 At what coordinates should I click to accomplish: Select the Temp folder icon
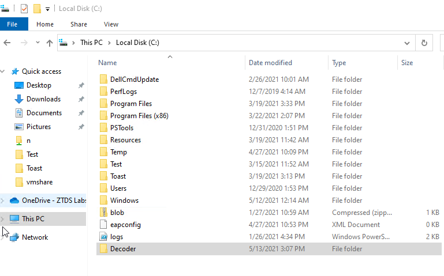coord(103,152)
